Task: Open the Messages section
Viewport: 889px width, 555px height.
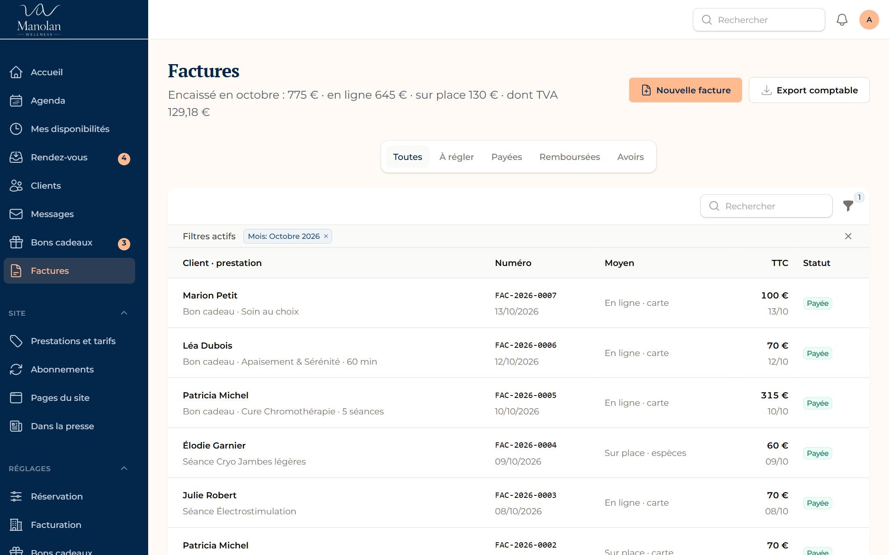Action: coord(69,214)
